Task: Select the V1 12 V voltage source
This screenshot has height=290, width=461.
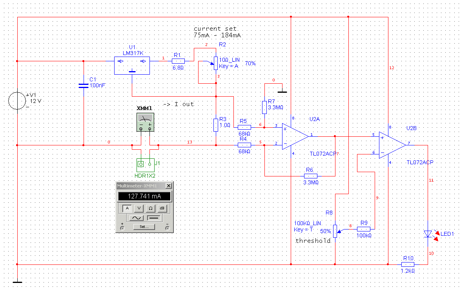Action: coord(17,101)
